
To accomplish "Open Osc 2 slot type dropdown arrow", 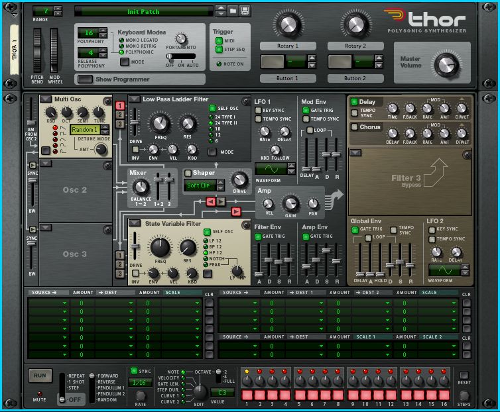I will (46, 164).
